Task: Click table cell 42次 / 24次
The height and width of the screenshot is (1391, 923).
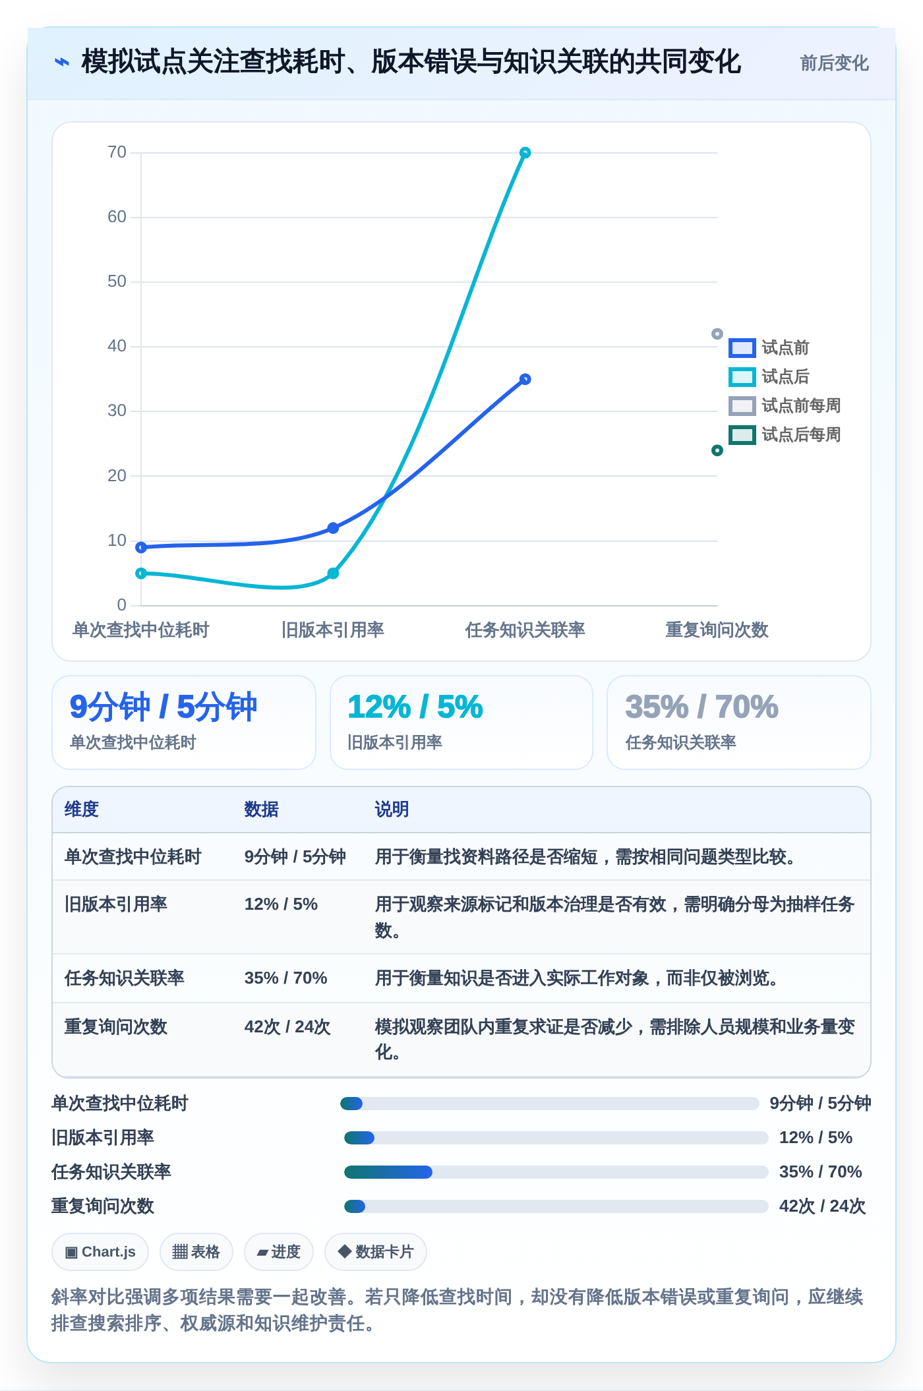Action: [x=287, y=1026]
